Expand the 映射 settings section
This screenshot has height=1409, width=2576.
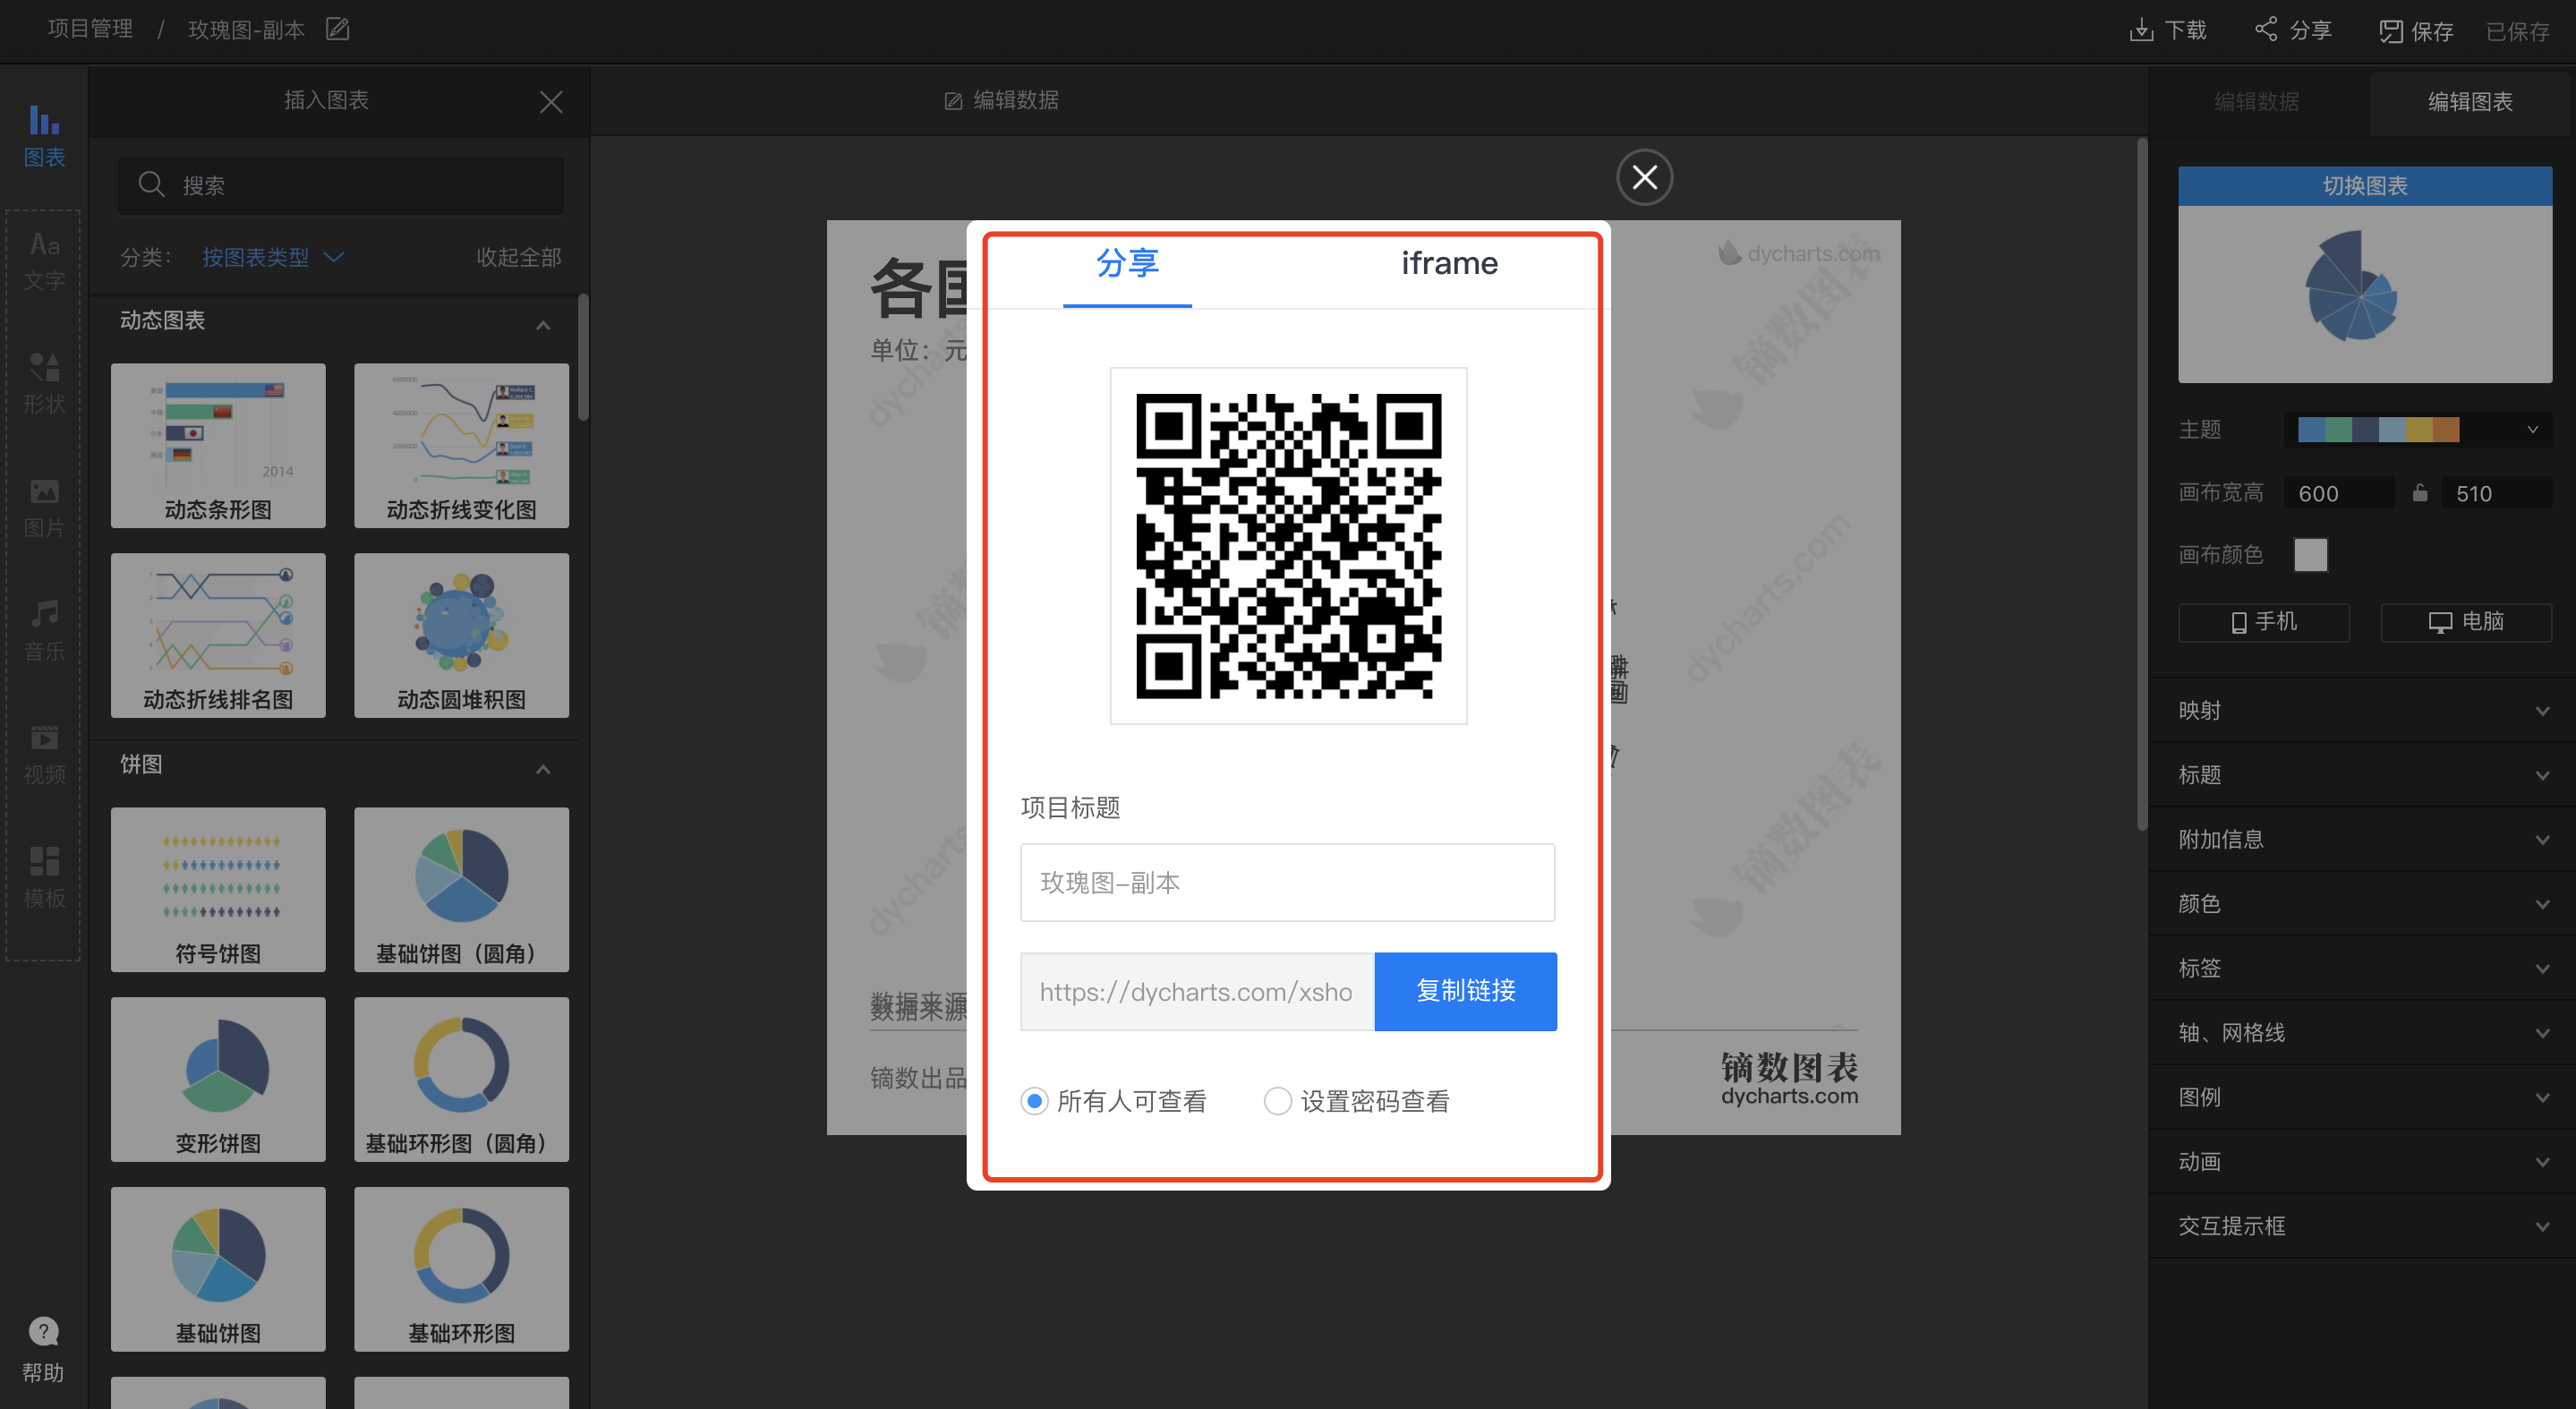click(x=2362, y=710)
